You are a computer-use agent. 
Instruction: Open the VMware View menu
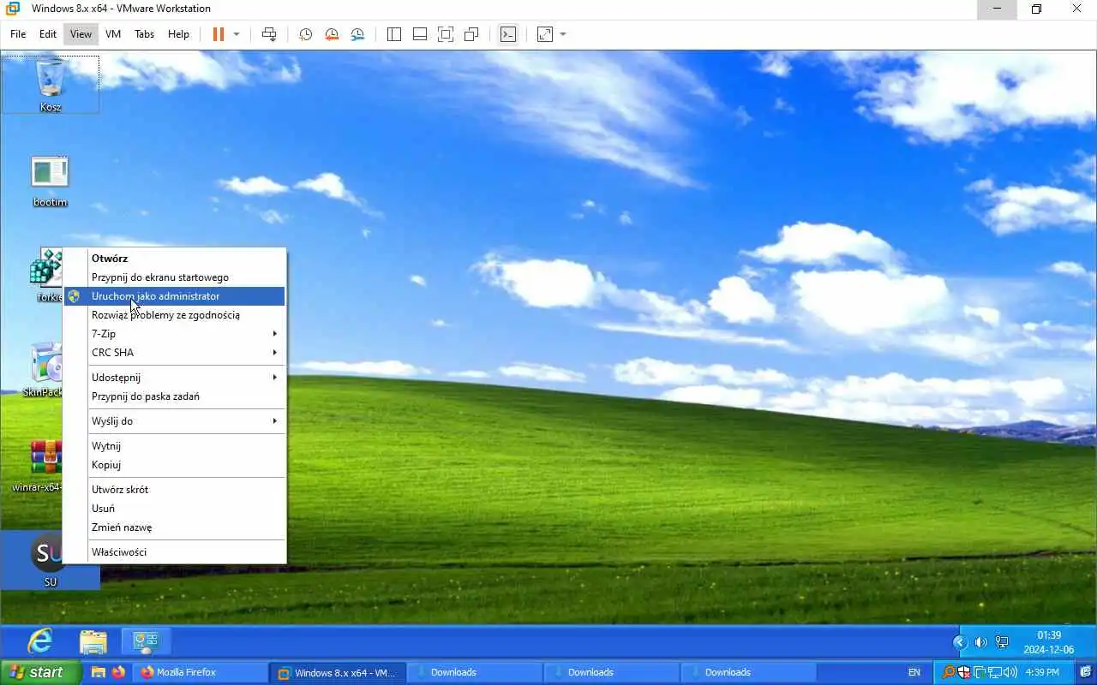81,34
